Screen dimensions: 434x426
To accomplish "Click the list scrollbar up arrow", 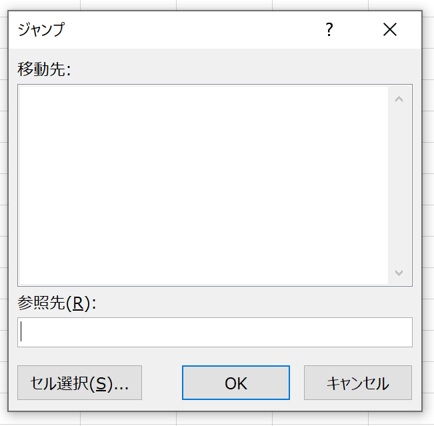I will 399,99.
